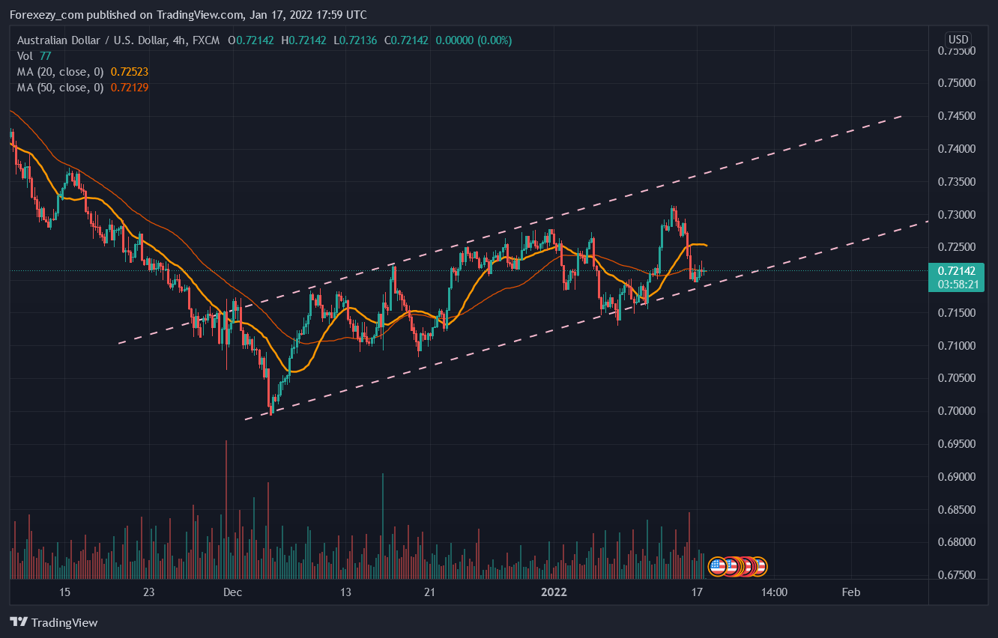Click the candle countdown timer 03:58:21
Screen dimensions: 998x638
(x=959, y=285)
